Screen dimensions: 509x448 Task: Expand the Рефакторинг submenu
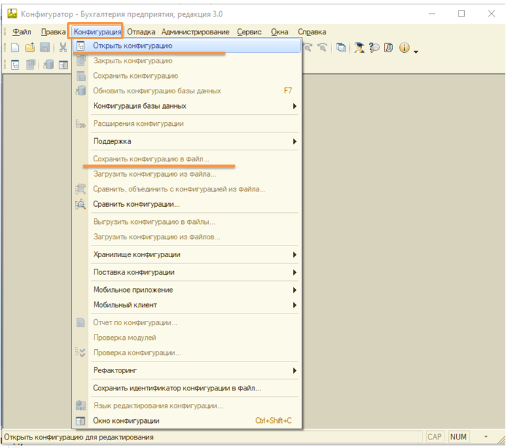pyautogui.click(x=295, y=371)
